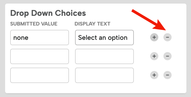The height and width of the screenshot is (97, 191).
Task: Click the third row's empty display text field
Action: (x=104, y=75)
